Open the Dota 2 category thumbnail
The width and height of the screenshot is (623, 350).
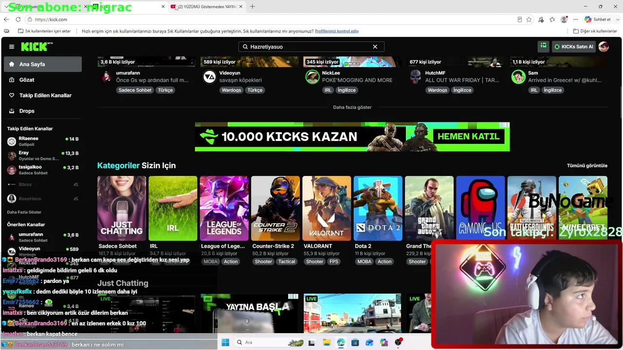[x=378, y=208]
